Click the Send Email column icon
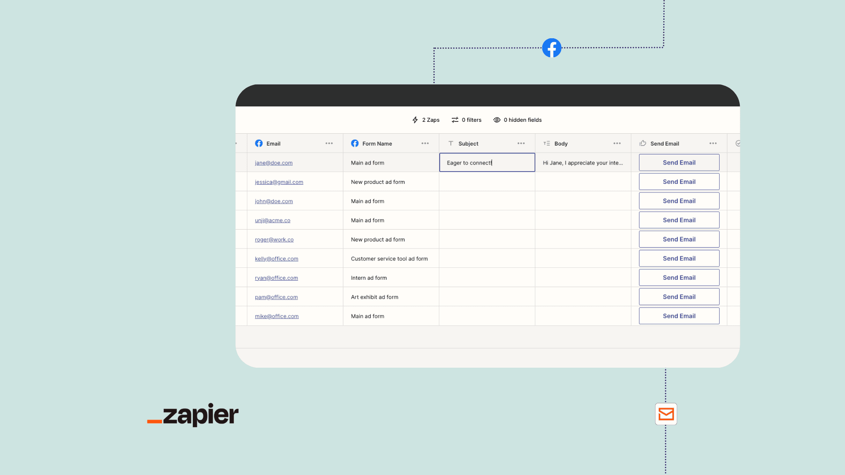Viewport: 845px width, 475px height. coord(643,143)
